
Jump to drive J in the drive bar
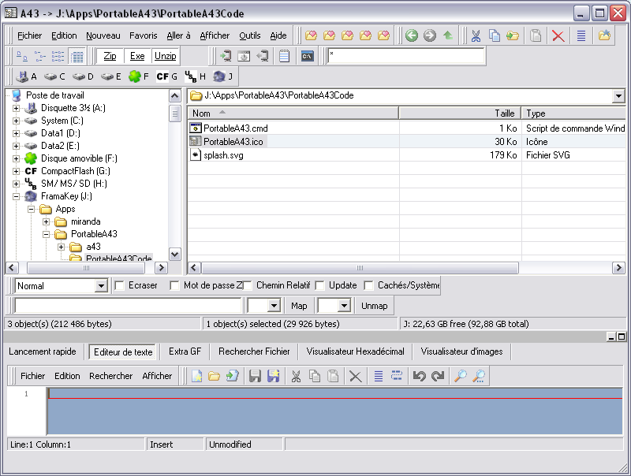click(x=223, y=76)
